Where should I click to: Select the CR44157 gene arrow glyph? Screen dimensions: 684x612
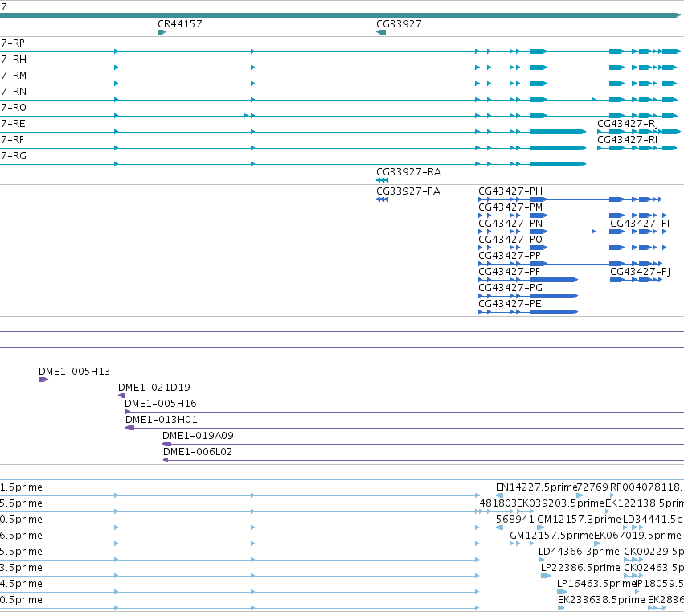click(162, 32)
